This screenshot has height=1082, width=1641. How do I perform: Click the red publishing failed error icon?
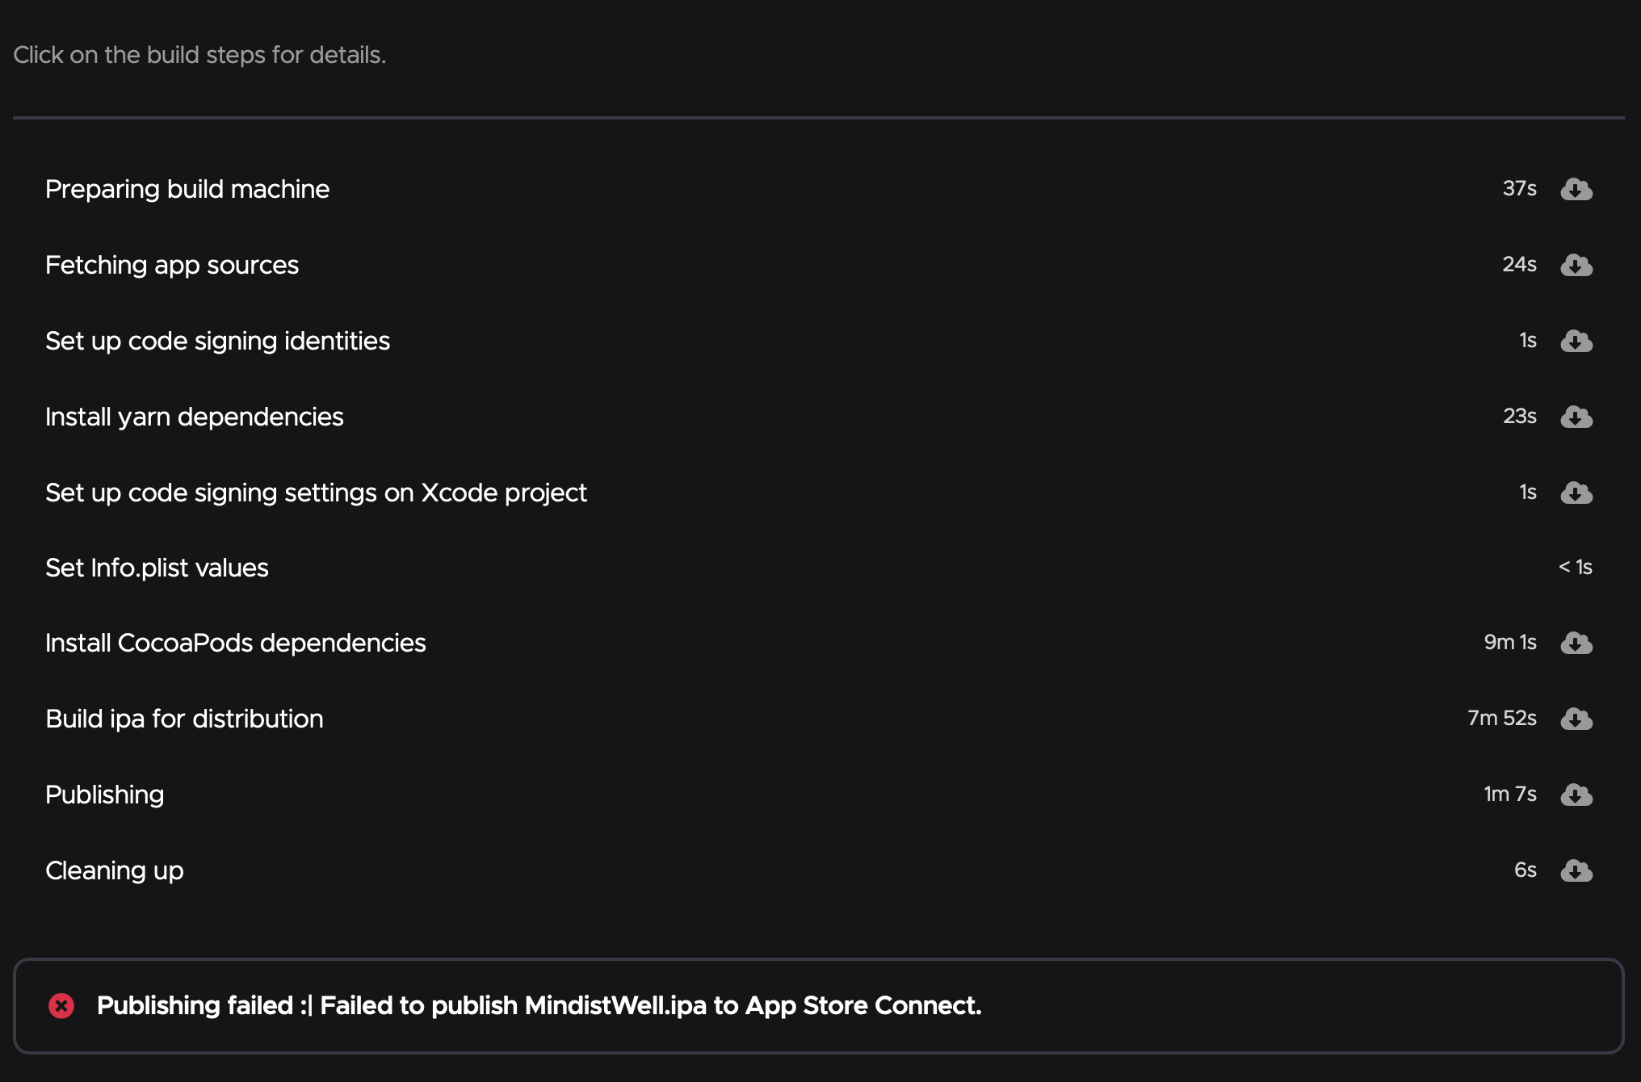[x=61, y=1005]
